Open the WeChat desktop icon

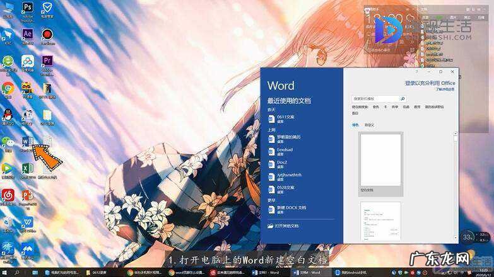coord(8,142)
